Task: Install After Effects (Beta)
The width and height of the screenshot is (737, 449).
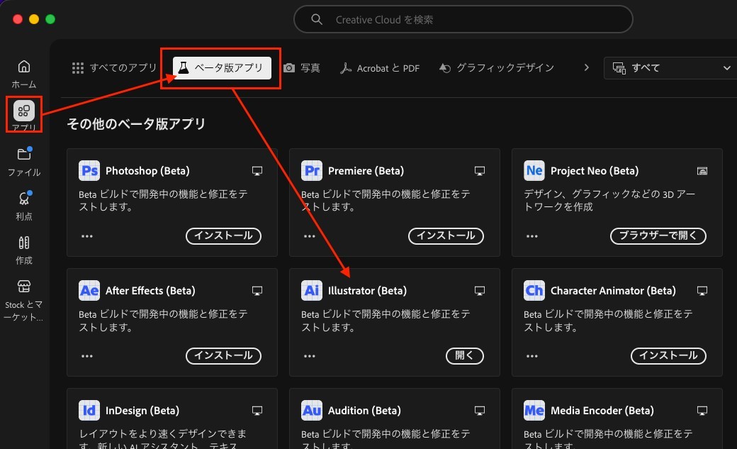Action: click(x=224, y=356)
